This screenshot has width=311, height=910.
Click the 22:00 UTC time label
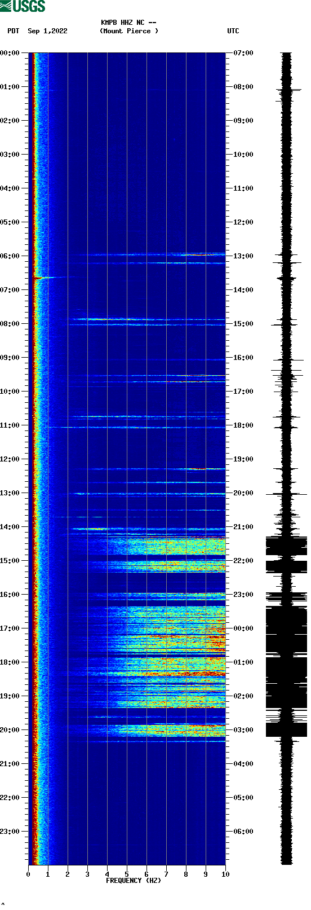pyautogui.click(x=243, y=561)
